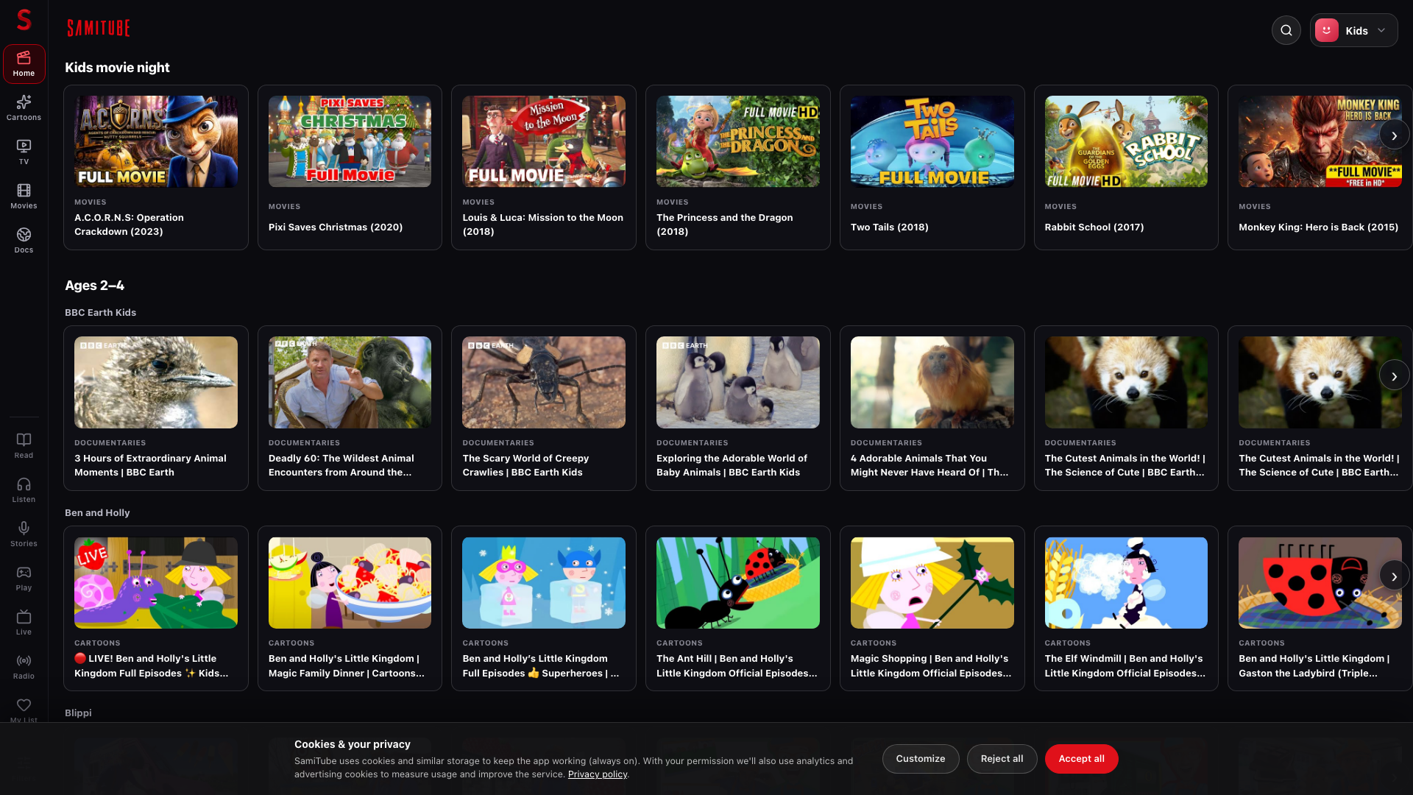Click Customize cookie settings button
This screenshot has width=1413, height=795.
pyautogui.click(x=920, y=759)
